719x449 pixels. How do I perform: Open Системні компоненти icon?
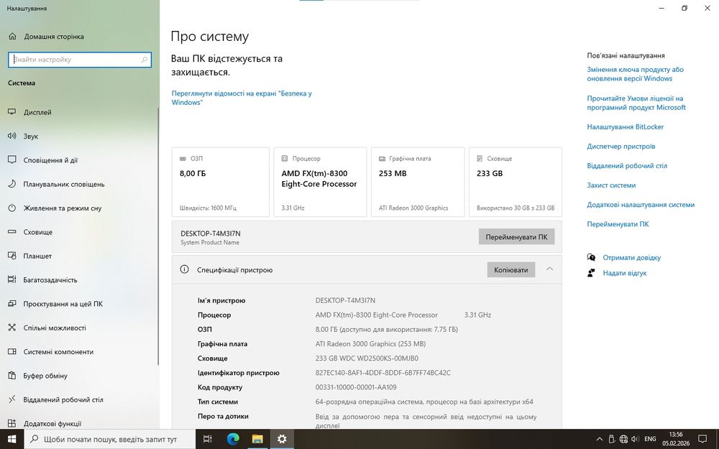tap(12, 351)
